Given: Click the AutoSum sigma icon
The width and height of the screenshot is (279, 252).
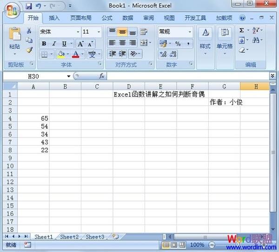Looking at the screenshot, I should (x=242, y=31).
